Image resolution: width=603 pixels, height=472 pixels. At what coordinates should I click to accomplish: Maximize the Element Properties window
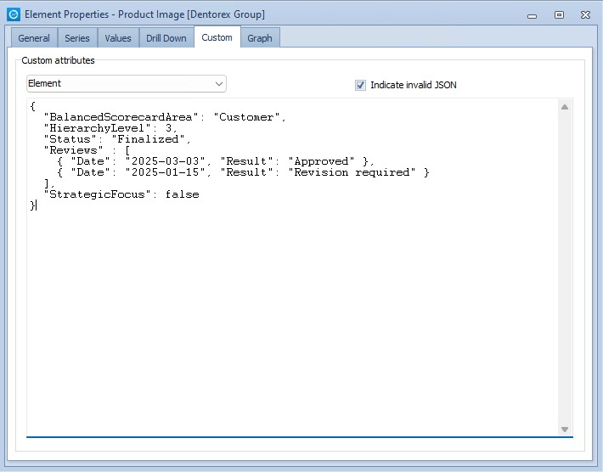pos(559,15)
